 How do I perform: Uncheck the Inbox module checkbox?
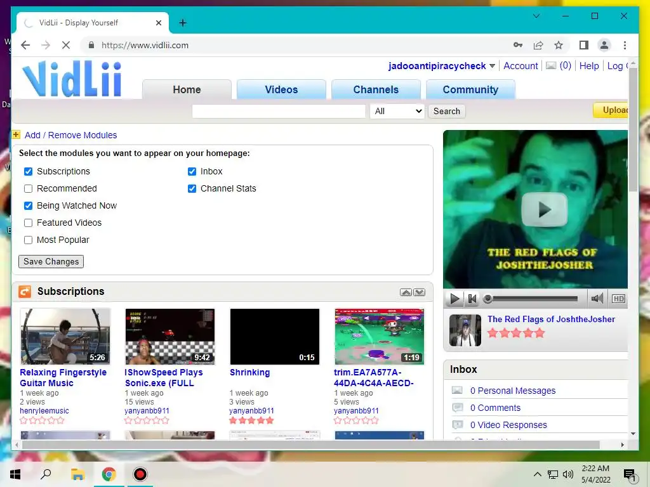pyautogui.click(x=192, y=171)
